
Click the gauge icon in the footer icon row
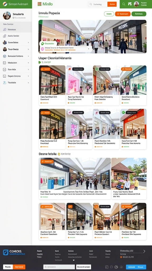[x=116, y=267]
